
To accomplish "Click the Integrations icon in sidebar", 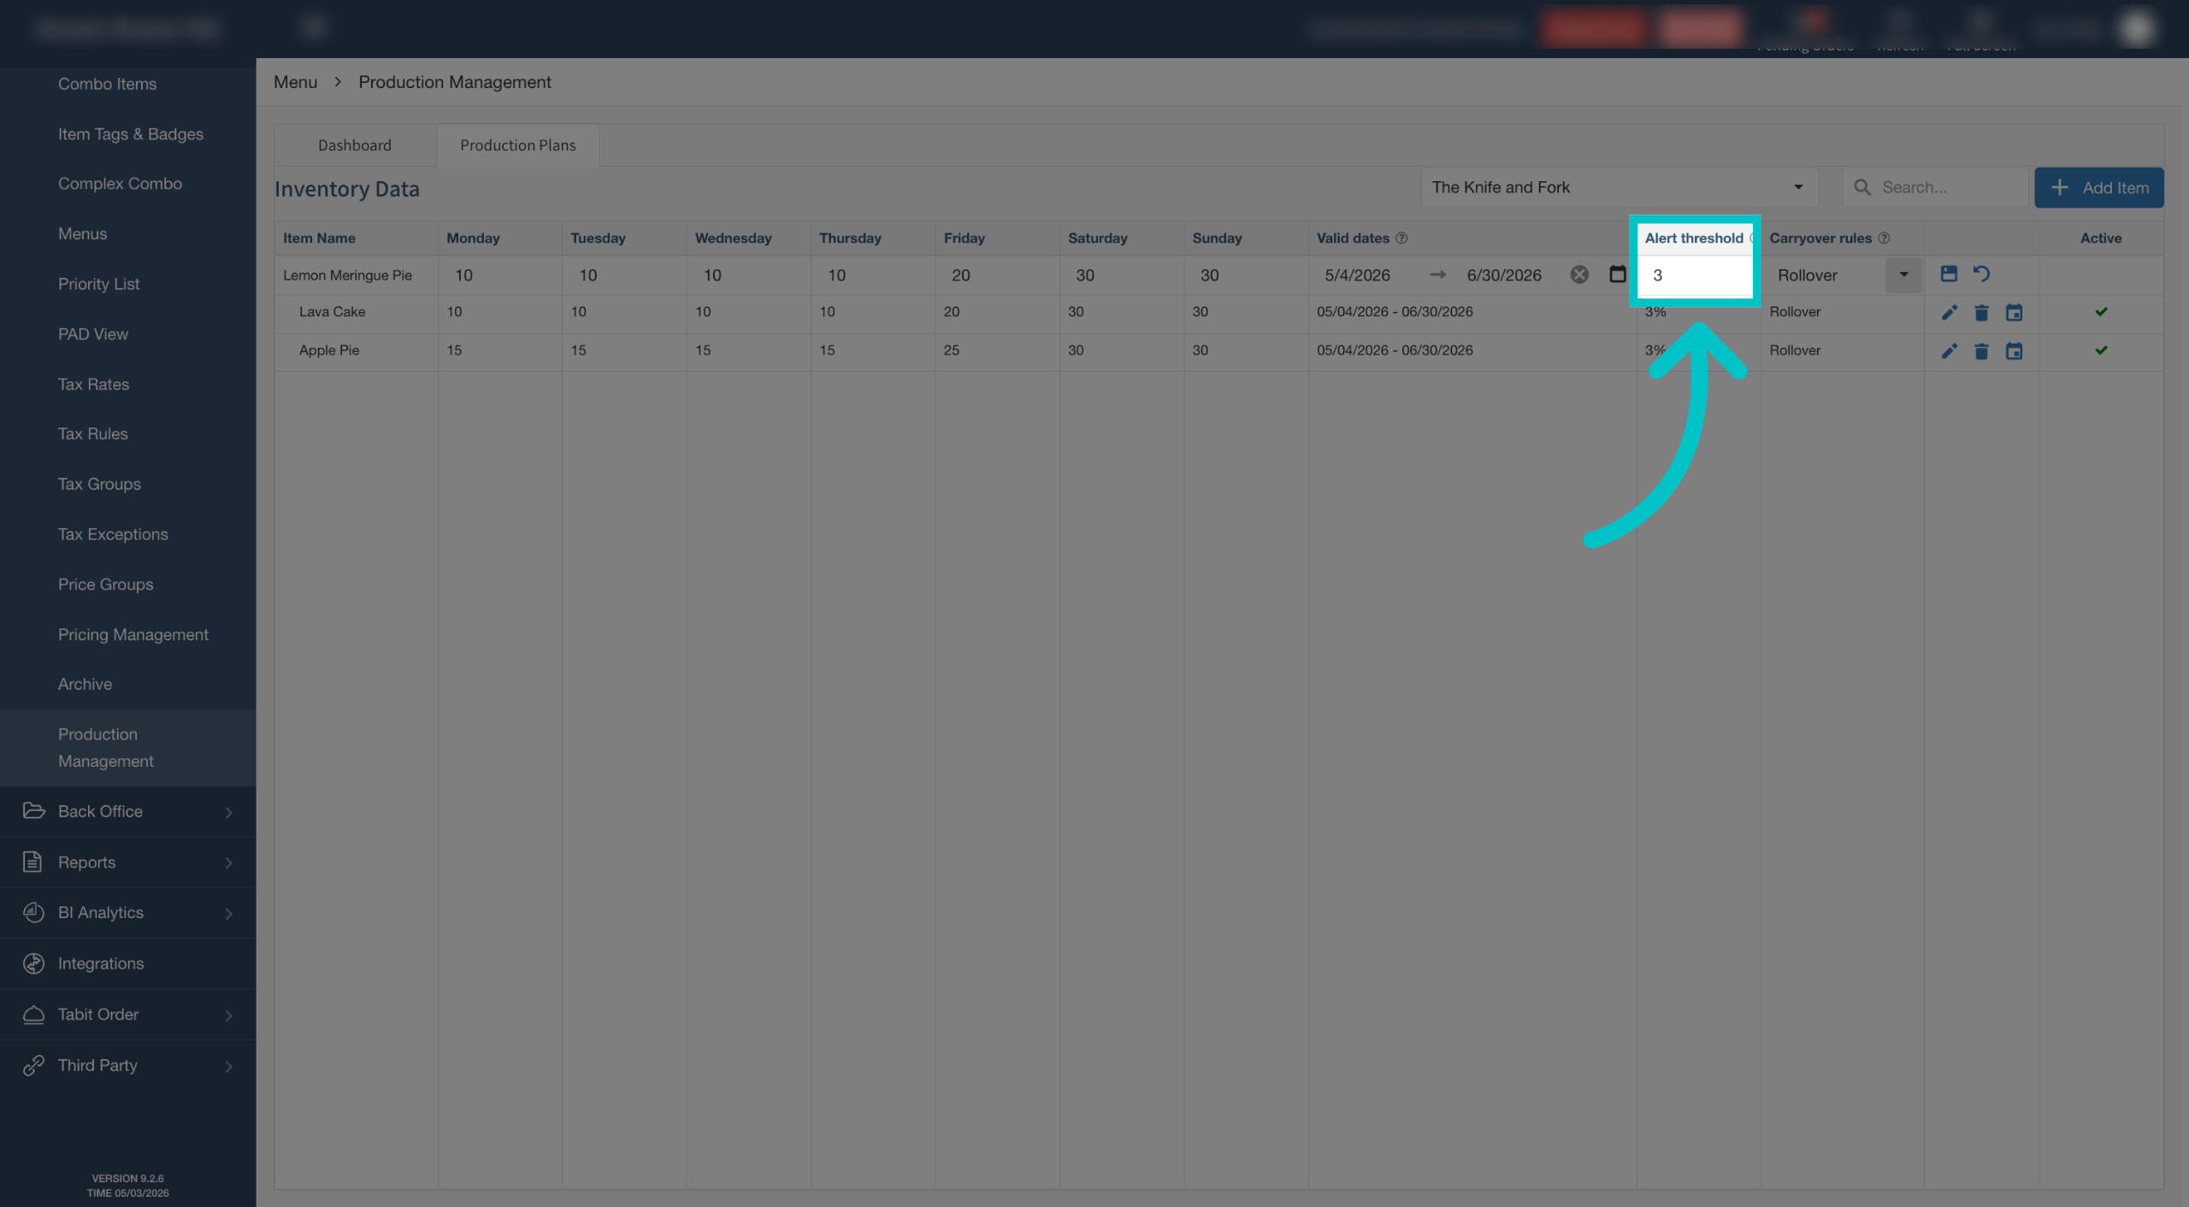I will (x=33, y=963).
